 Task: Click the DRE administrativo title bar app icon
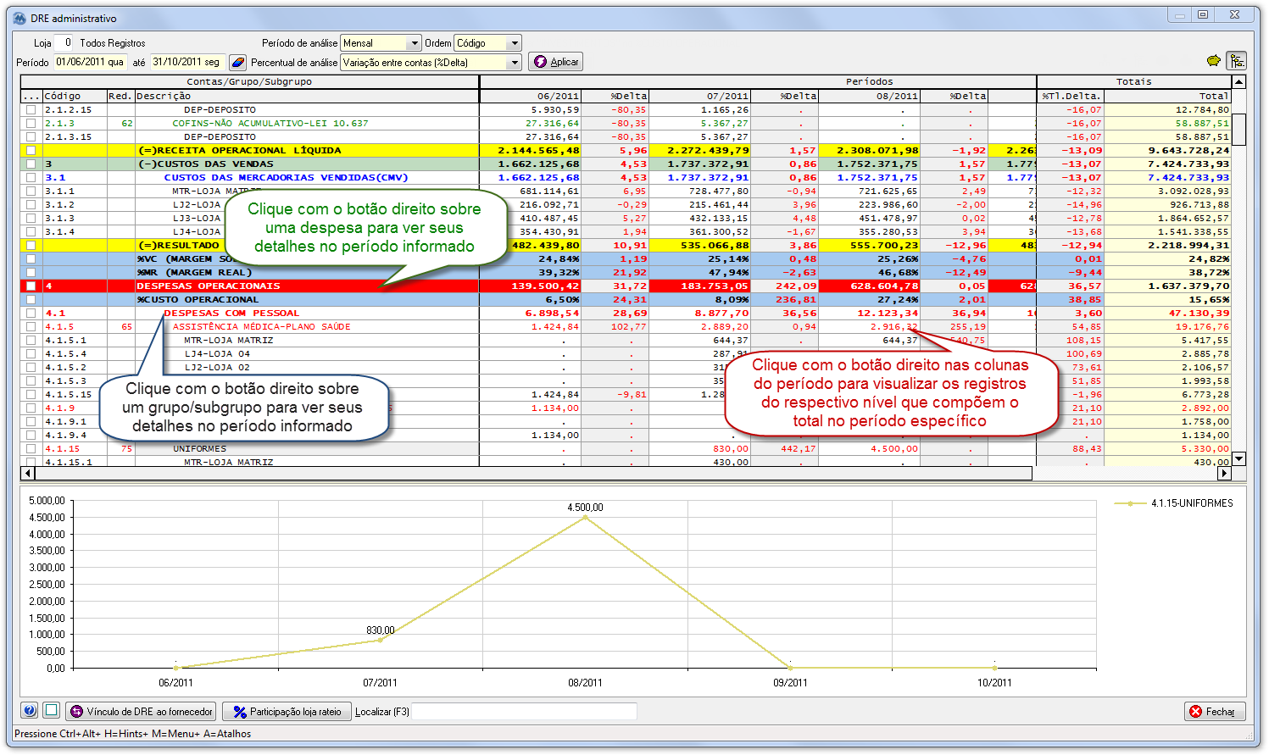(x=19, y=18)
